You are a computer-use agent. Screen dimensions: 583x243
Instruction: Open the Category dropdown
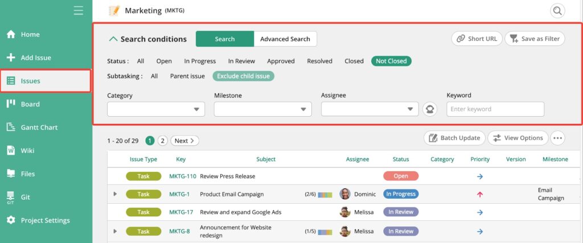[156, 109]
